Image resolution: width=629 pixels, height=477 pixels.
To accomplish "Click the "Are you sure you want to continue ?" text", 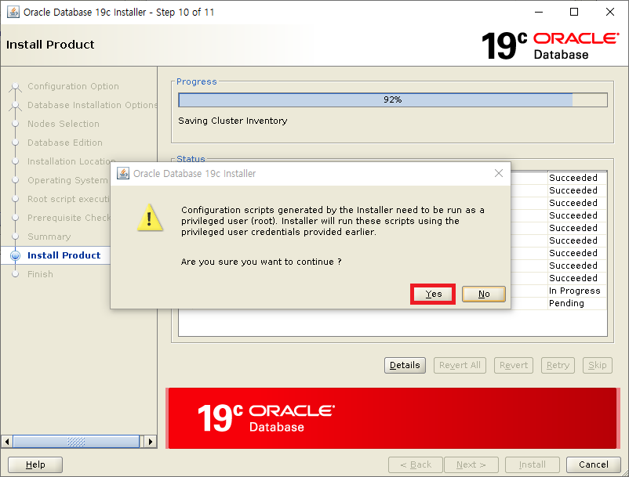I will coord(261,262).
